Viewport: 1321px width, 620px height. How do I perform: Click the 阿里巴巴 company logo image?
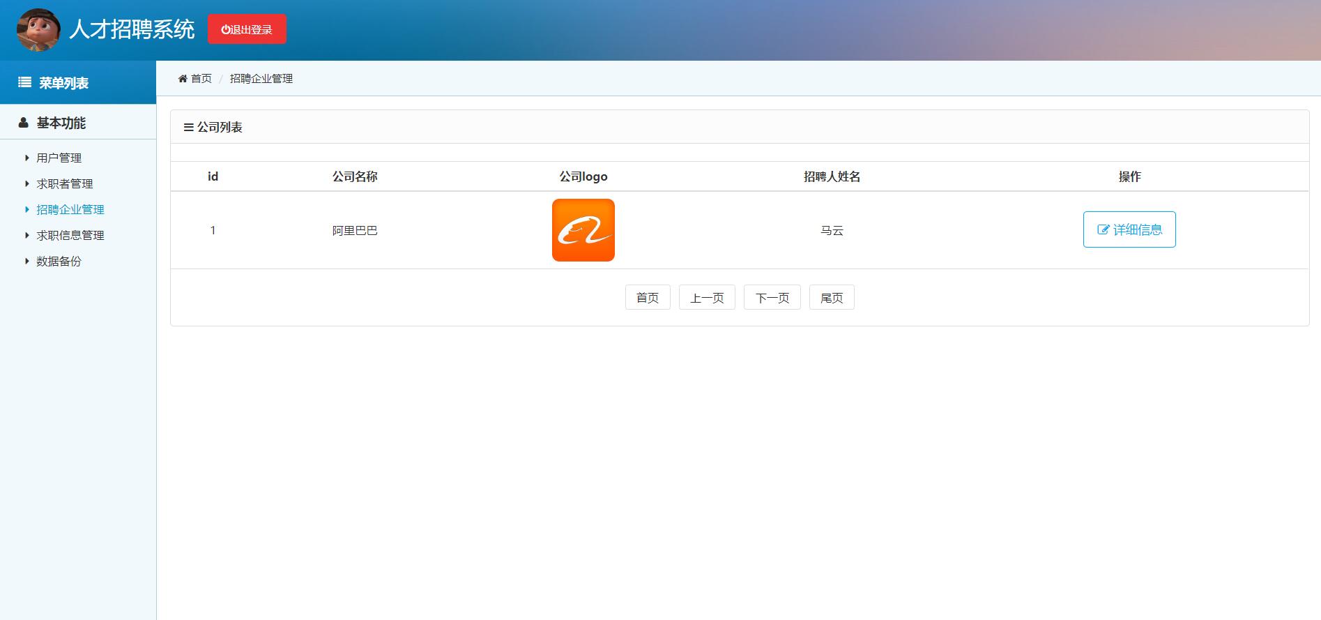click(x=583, y=230)
